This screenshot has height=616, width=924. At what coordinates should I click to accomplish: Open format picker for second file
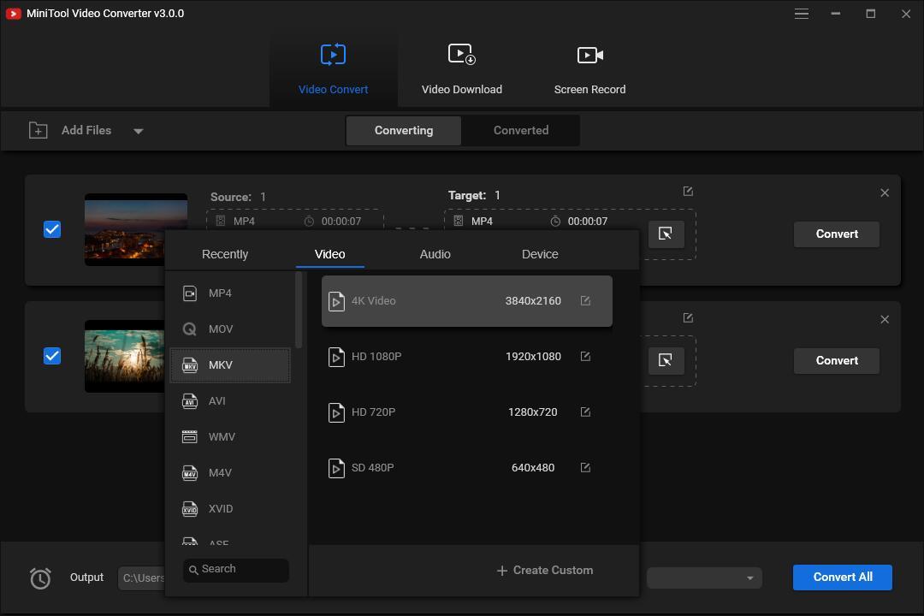coord(666,361)
